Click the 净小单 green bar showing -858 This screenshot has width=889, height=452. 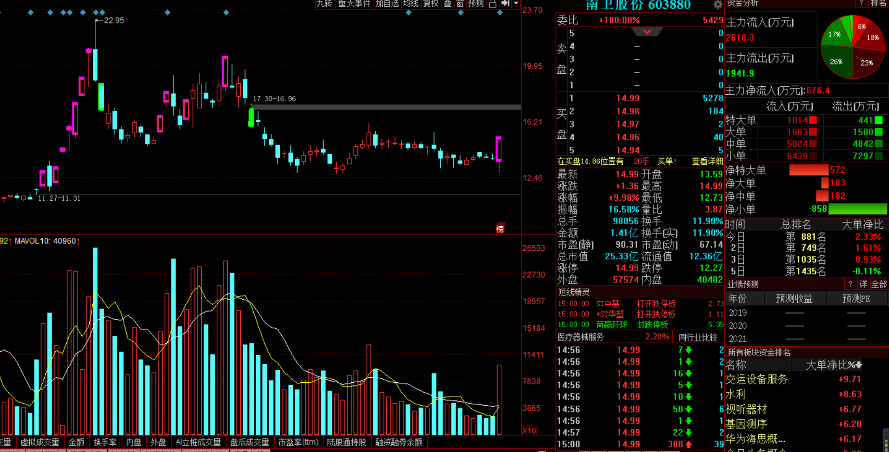click(857, 209)
